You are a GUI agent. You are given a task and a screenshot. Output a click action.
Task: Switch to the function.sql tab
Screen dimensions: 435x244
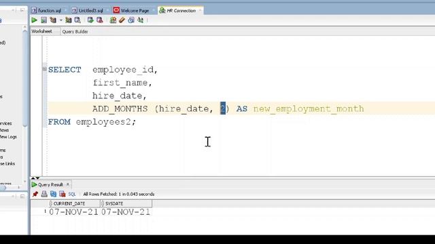tap(50, 11)
